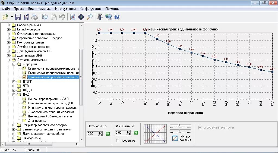Click the Интерполяция button
The height and width of the screenshot is (153, 278).
182,138
